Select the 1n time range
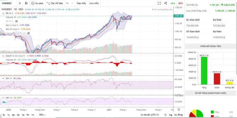Screen dimensions: 237x118 (33, 115)
